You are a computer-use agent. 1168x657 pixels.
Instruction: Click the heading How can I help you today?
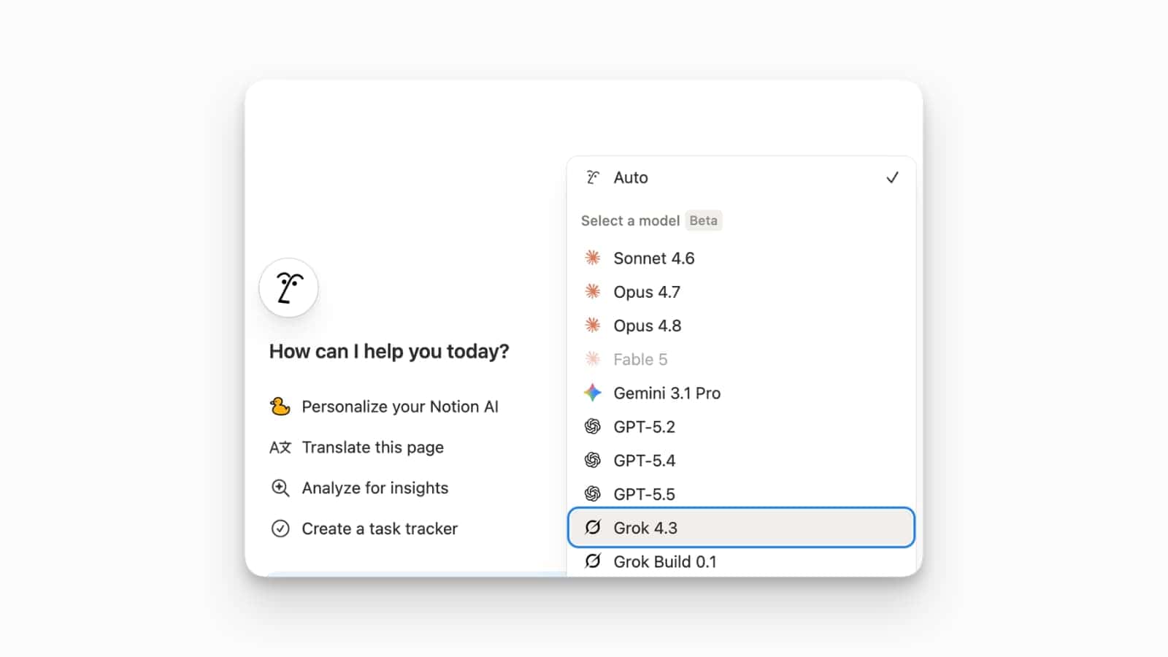389,351
